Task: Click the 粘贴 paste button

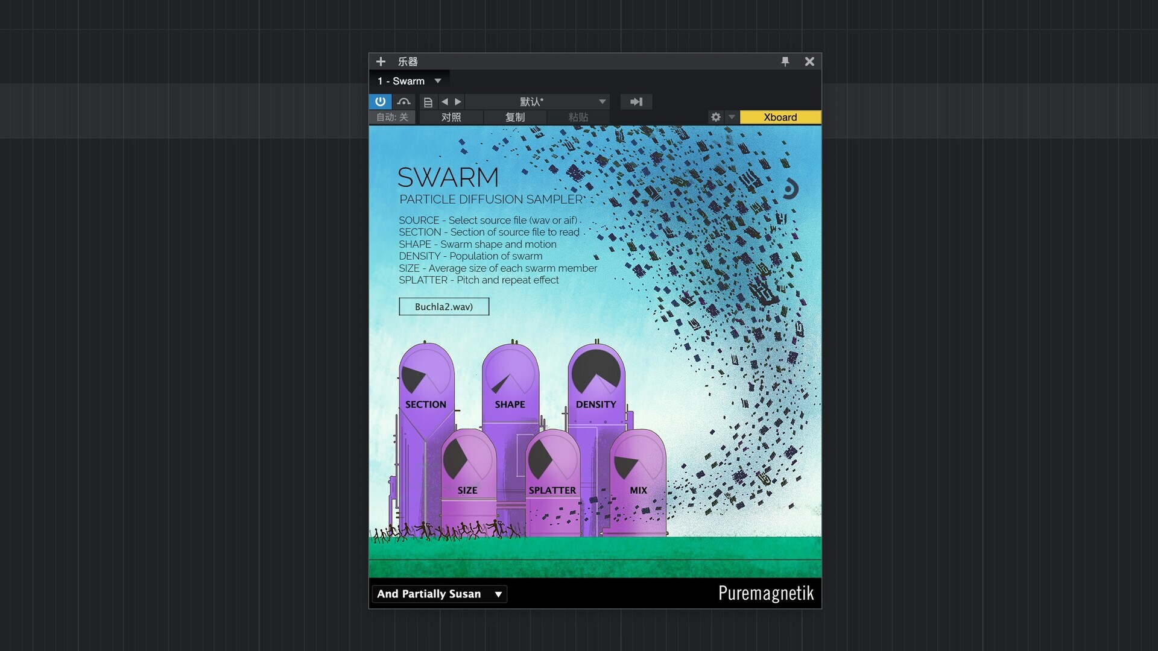Action: [578, 117]
